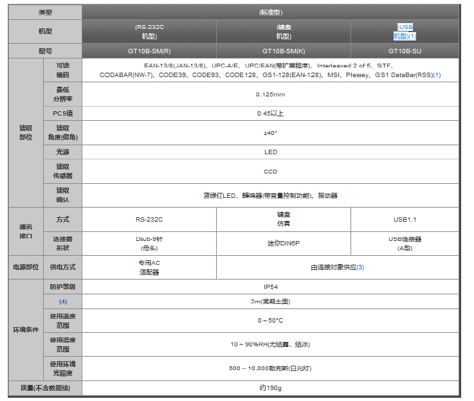Click the 迷你DIN6P connector cell
This screenshot has height=401, width=474.
pos(283,244)
